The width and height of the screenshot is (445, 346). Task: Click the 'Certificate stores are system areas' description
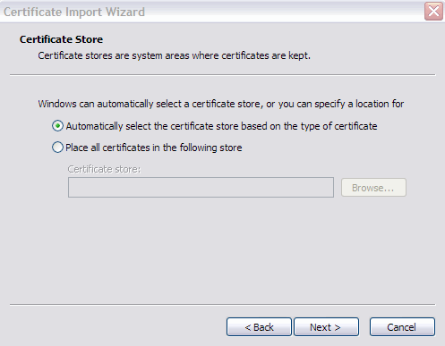(174, 55)
